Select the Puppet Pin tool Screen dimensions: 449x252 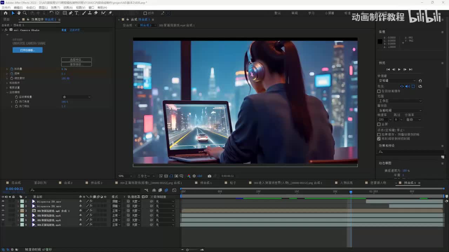[x=110, y=13]
